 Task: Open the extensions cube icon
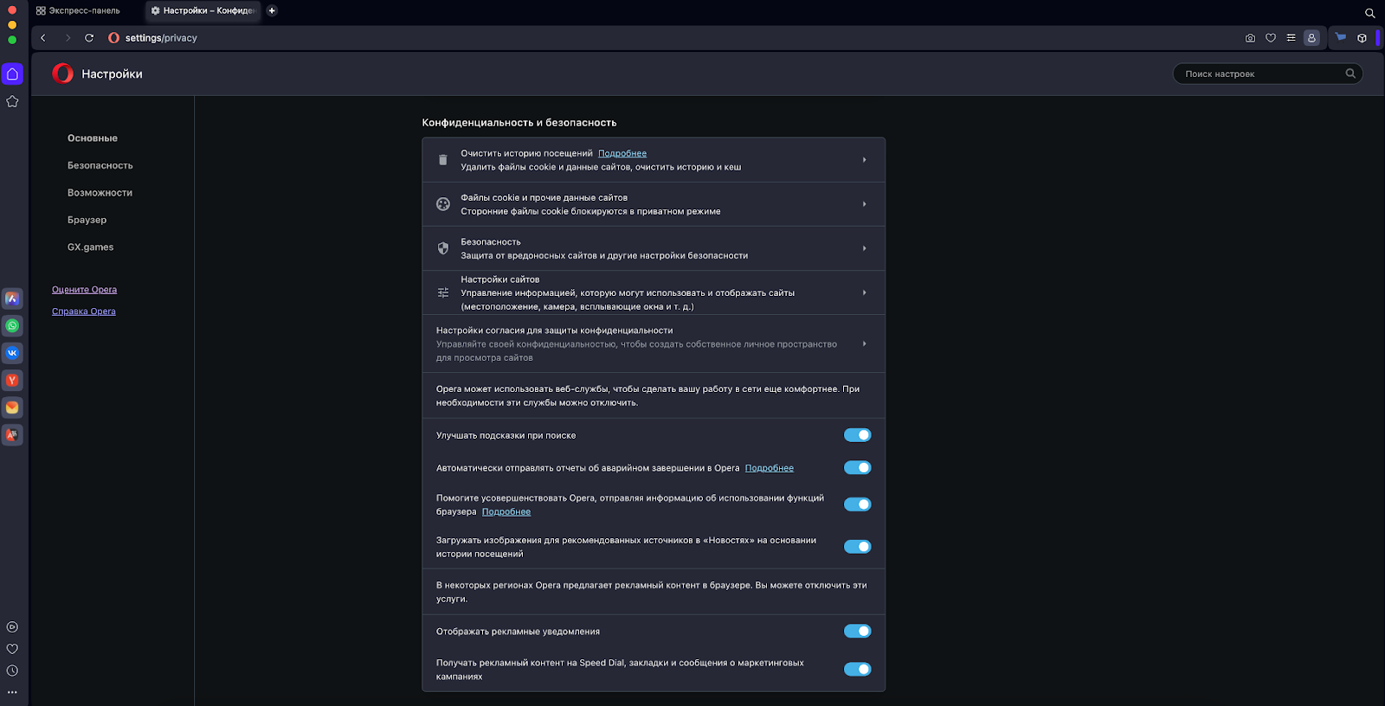pyautogui.click(x=1362, y=38)
